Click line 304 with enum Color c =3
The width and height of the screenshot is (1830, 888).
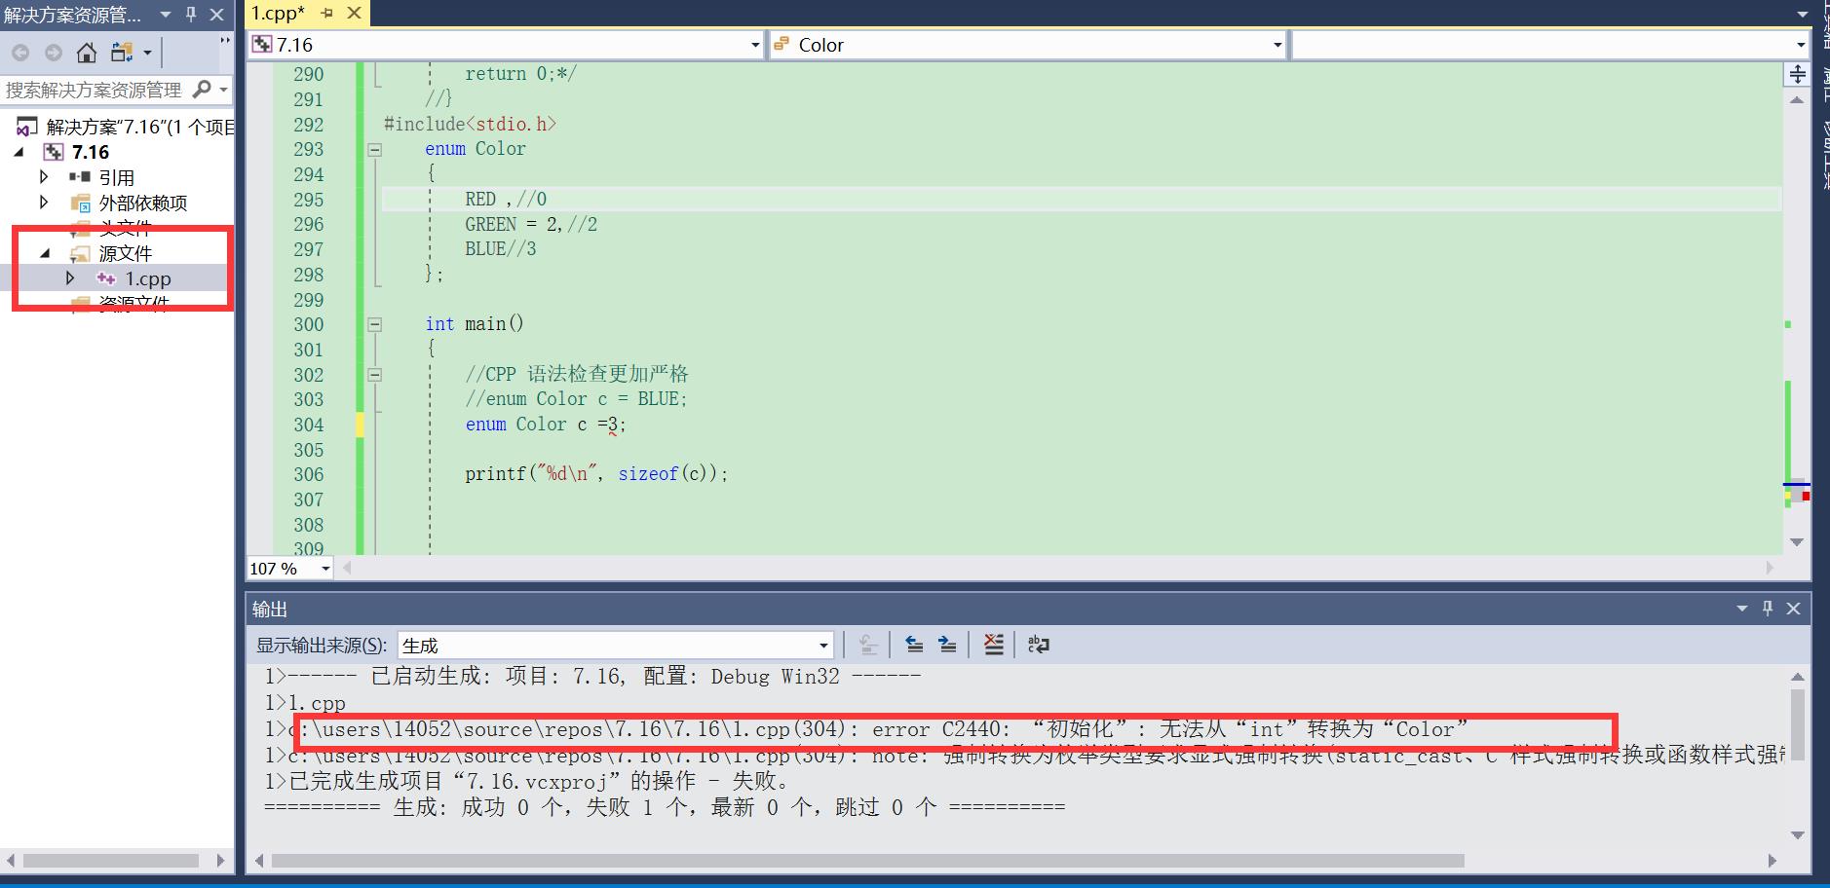[546, 425]
